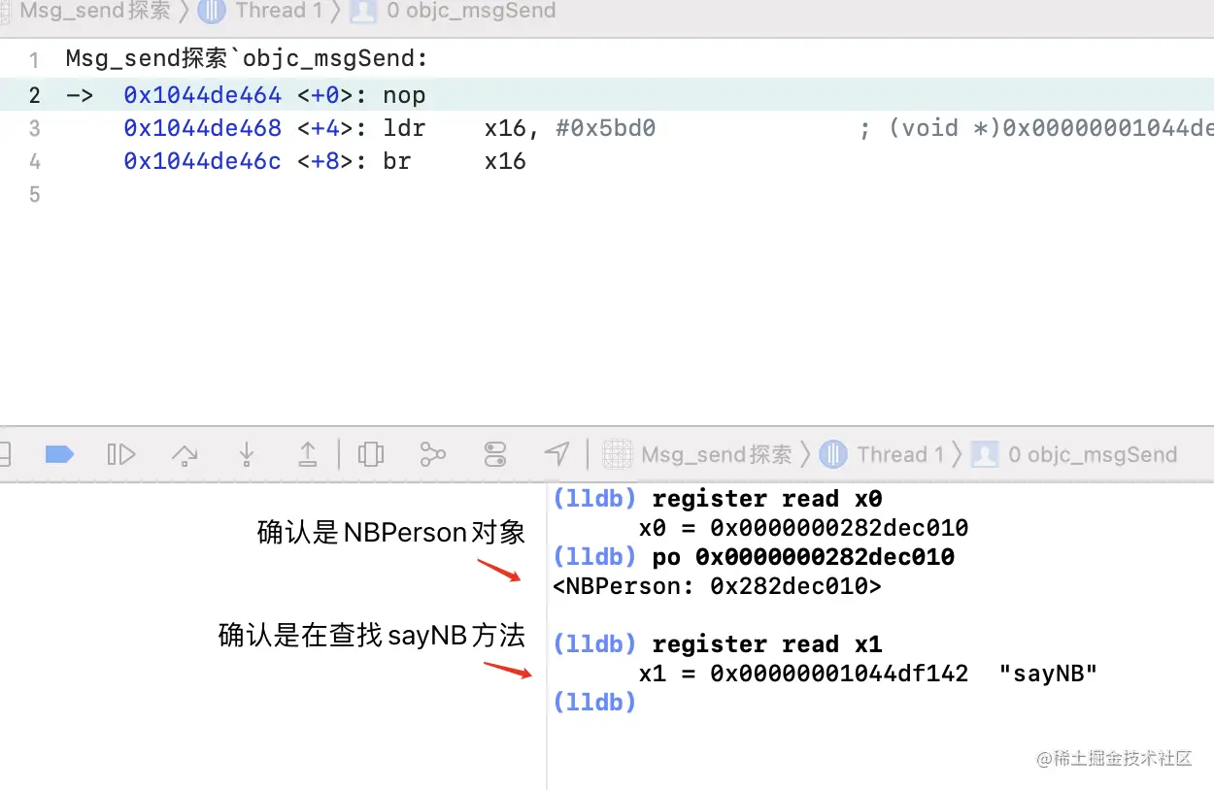This screenshot has height=790, width=1214.
Task: Click the Msg_send探索`objc_msgSend: header line
Action: click(x=247, y=59)
